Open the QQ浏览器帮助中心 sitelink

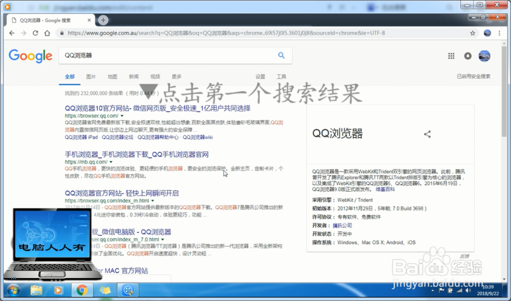point(158,137)
